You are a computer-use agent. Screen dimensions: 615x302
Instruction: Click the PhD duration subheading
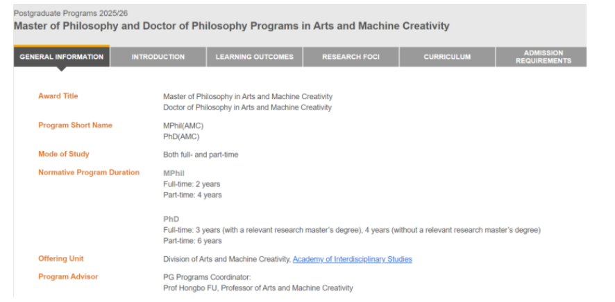(x=171, y=219)
